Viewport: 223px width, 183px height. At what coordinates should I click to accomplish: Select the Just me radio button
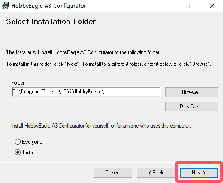click(17, 153)
